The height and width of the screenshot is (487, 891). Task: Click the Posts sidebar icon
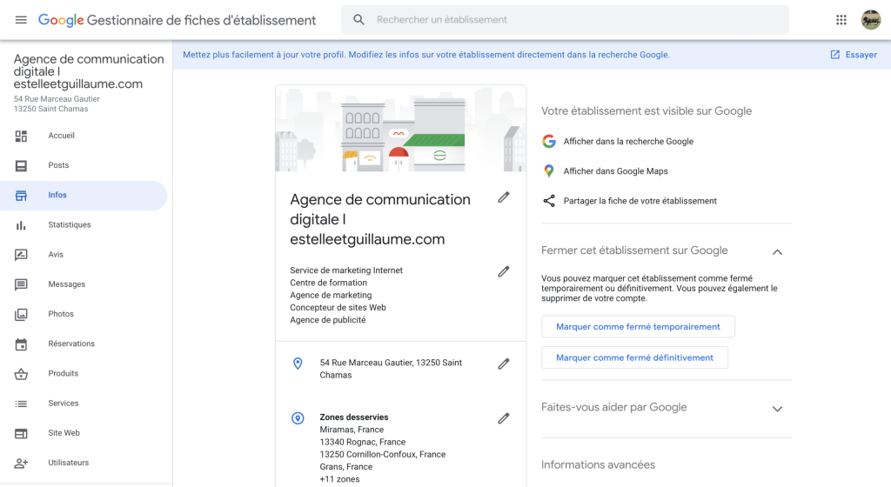tap(21, 166)
